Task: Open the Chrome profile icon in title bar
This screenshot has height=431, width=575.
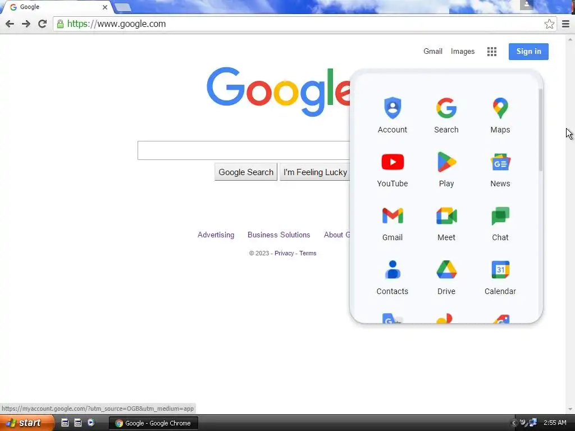Action: tap(526, 4)
